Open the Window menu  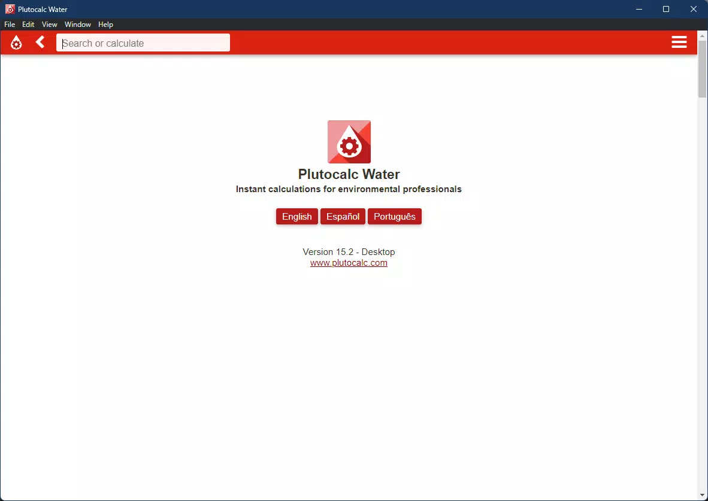[78, 25]
